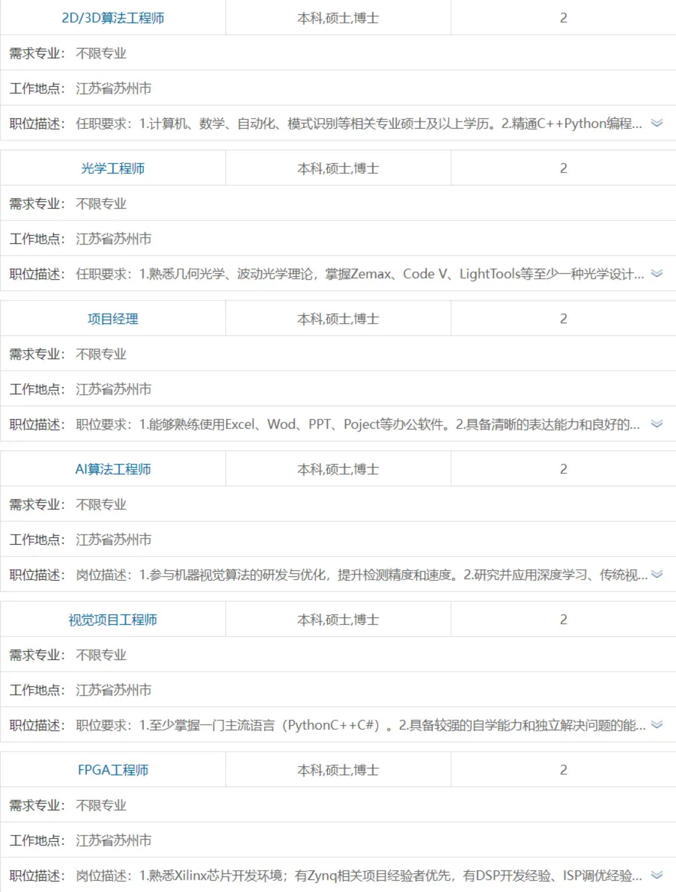Expand the AI算法工程师 description chevron icon
The image size is (676, 892).
[x=657, y=574]
